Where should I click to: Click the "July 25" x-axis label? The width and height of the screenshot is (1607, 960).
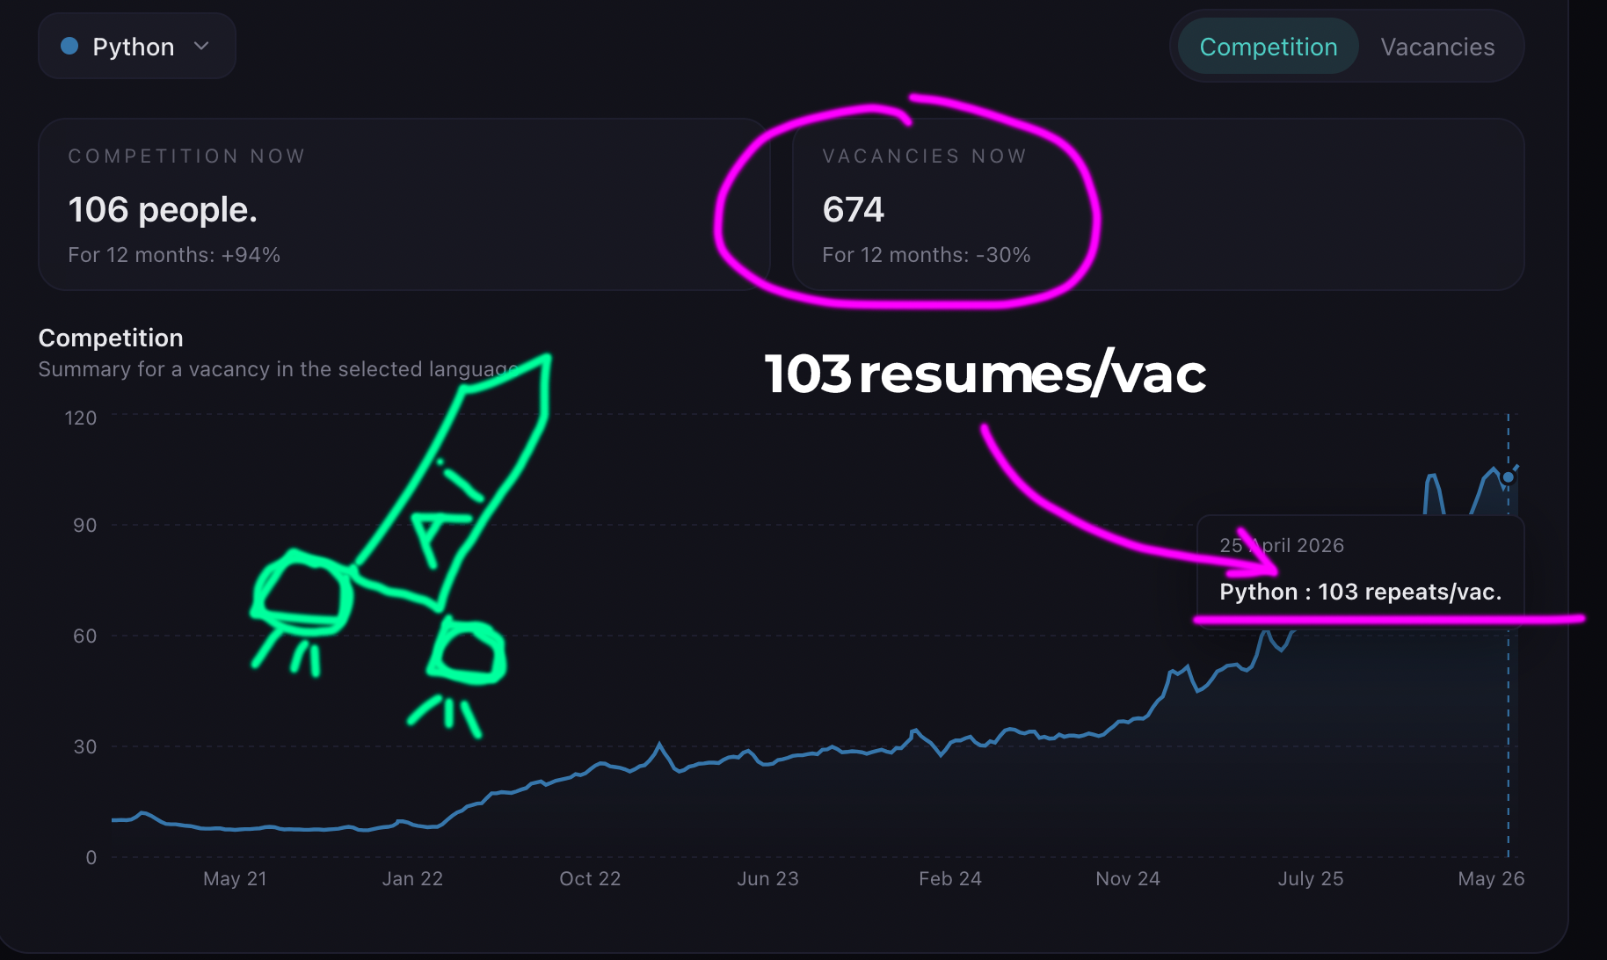(x=1310, y=878)
